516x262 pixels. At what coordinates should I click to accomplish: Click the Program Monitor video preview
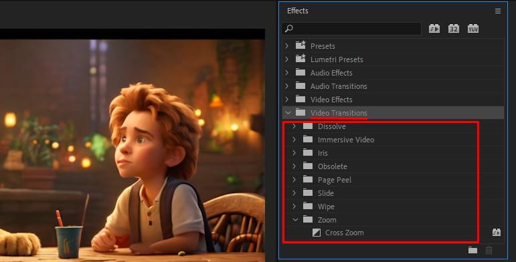pyautogui.click(x=133, y=146)
